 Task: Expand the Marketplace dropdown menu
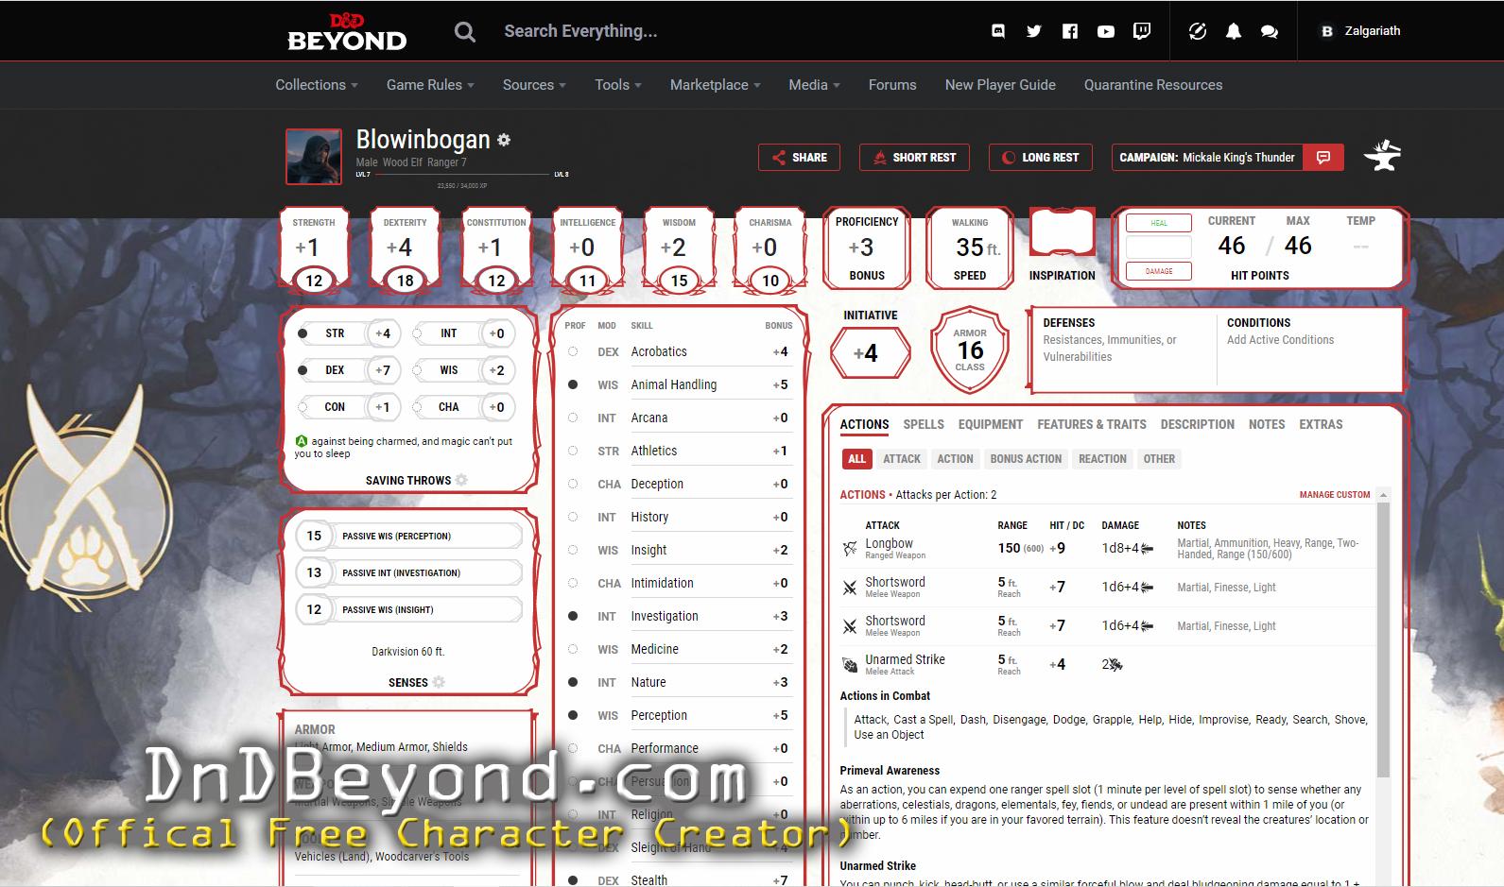(x=716, y=85)
